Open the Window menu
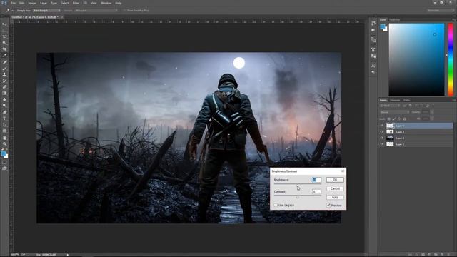 [106, 3]
